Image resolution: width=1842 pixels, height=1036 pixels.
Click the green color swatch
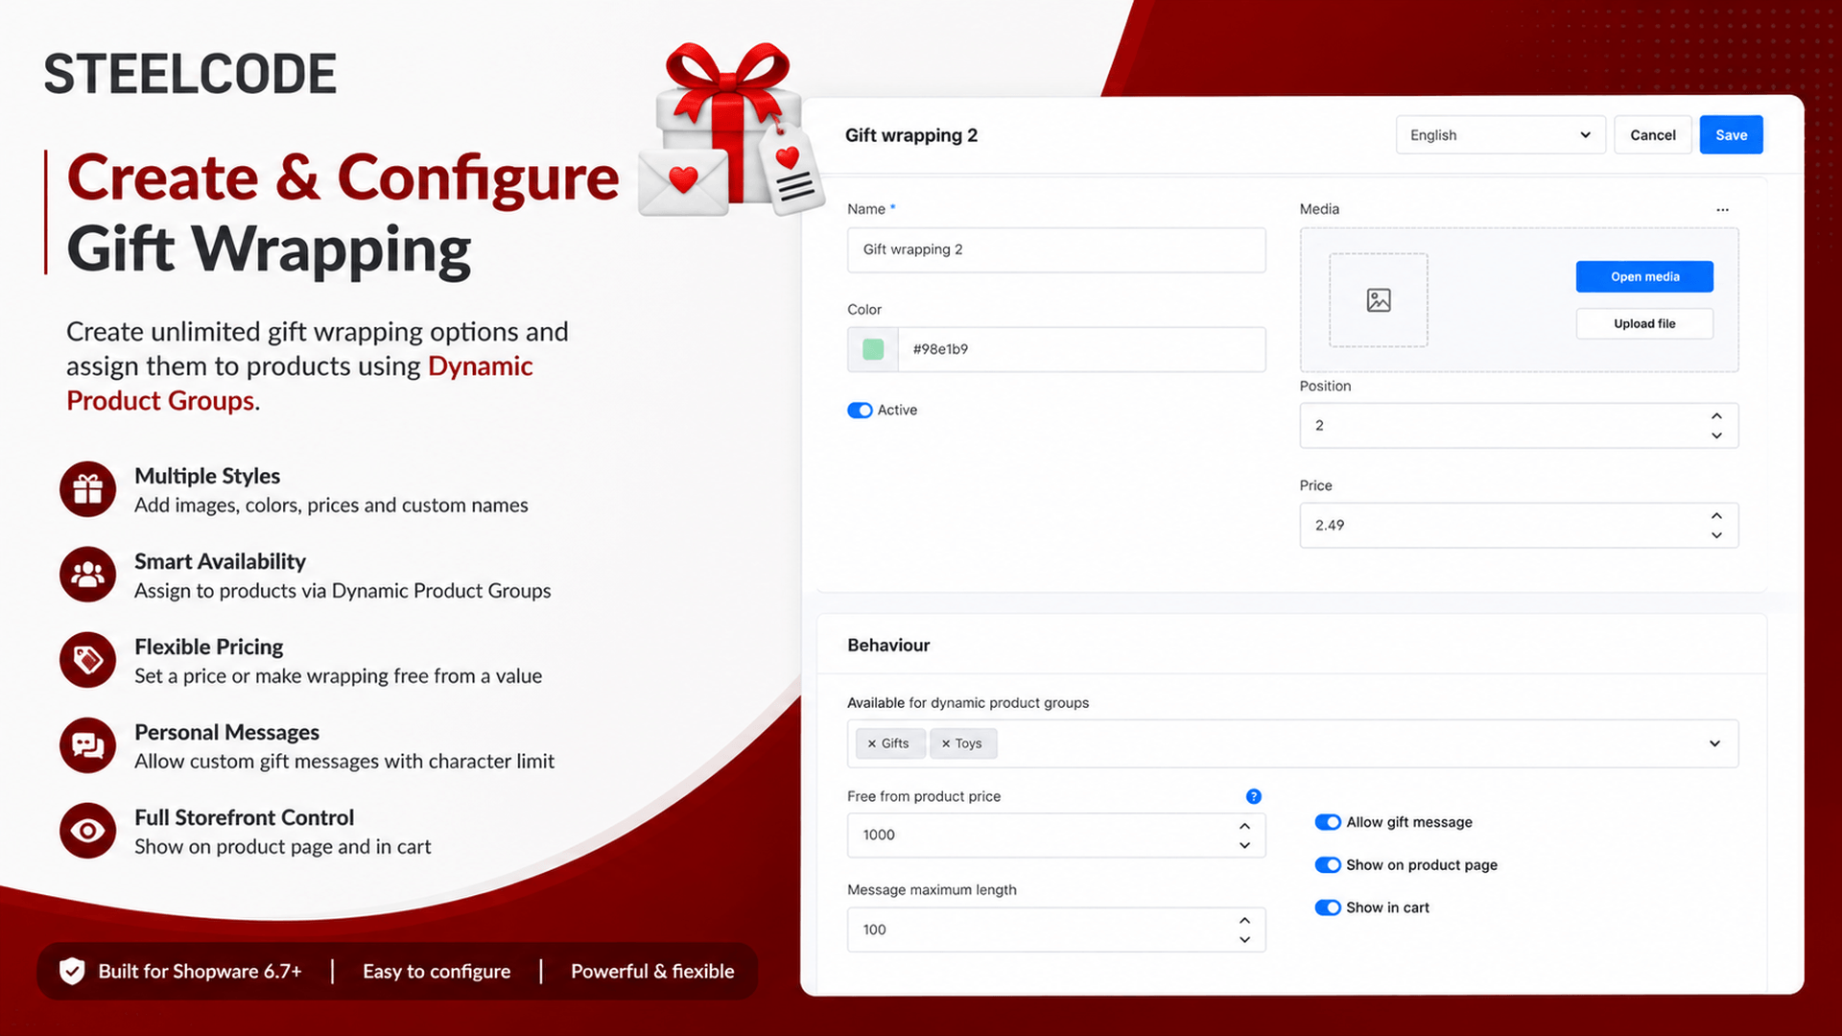(x=873, y=349)
